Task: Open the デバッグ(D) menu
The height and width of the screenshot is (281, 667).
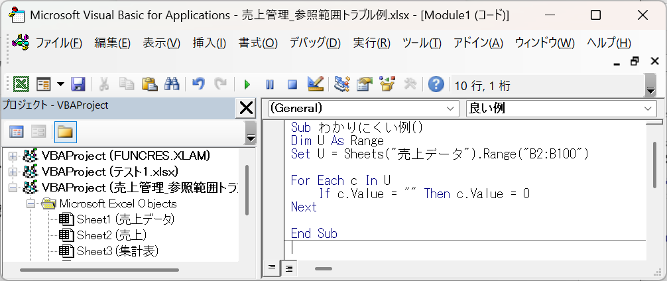Action: (x=315, y=43)
